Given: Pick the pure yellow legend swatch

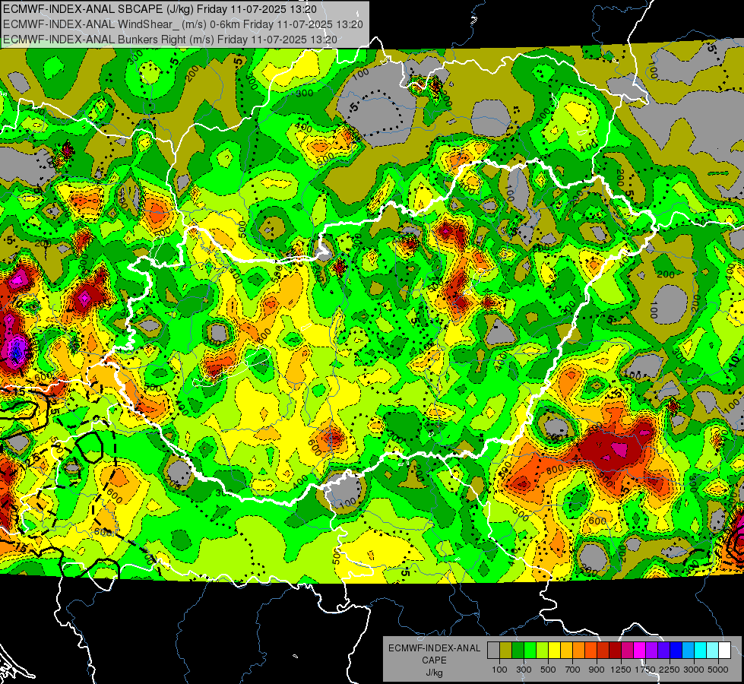Looking at the screenshot, I should click(554, 650).
